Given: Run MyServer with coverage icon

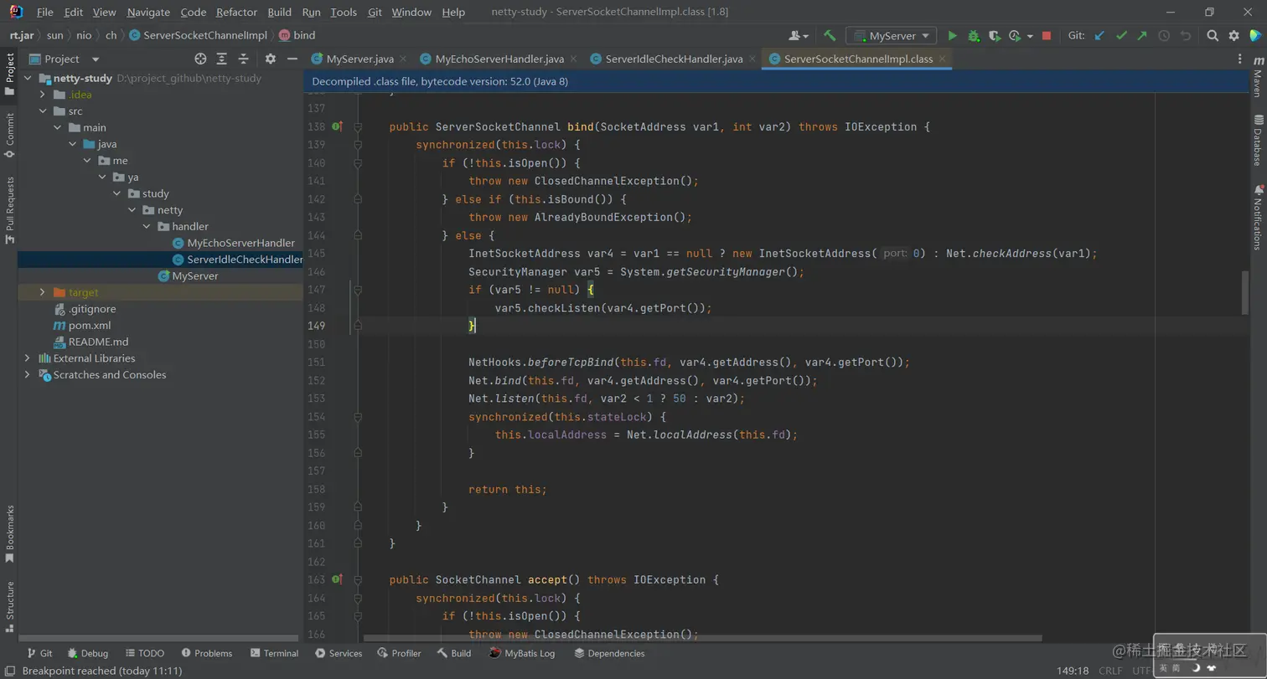Looking at the screenshot, I should coord(994,36).
